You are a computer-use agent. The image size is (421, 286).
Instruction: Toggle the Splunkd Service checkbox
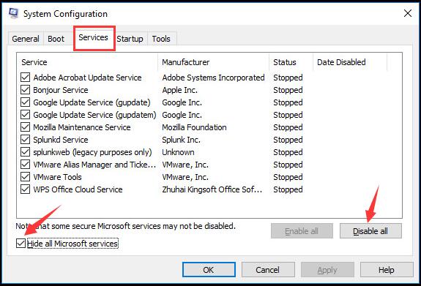[25, 140]
